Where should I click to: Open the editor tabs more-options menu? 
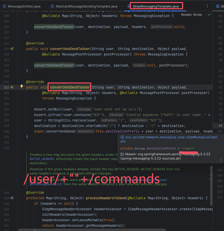[x=207, y=6]
